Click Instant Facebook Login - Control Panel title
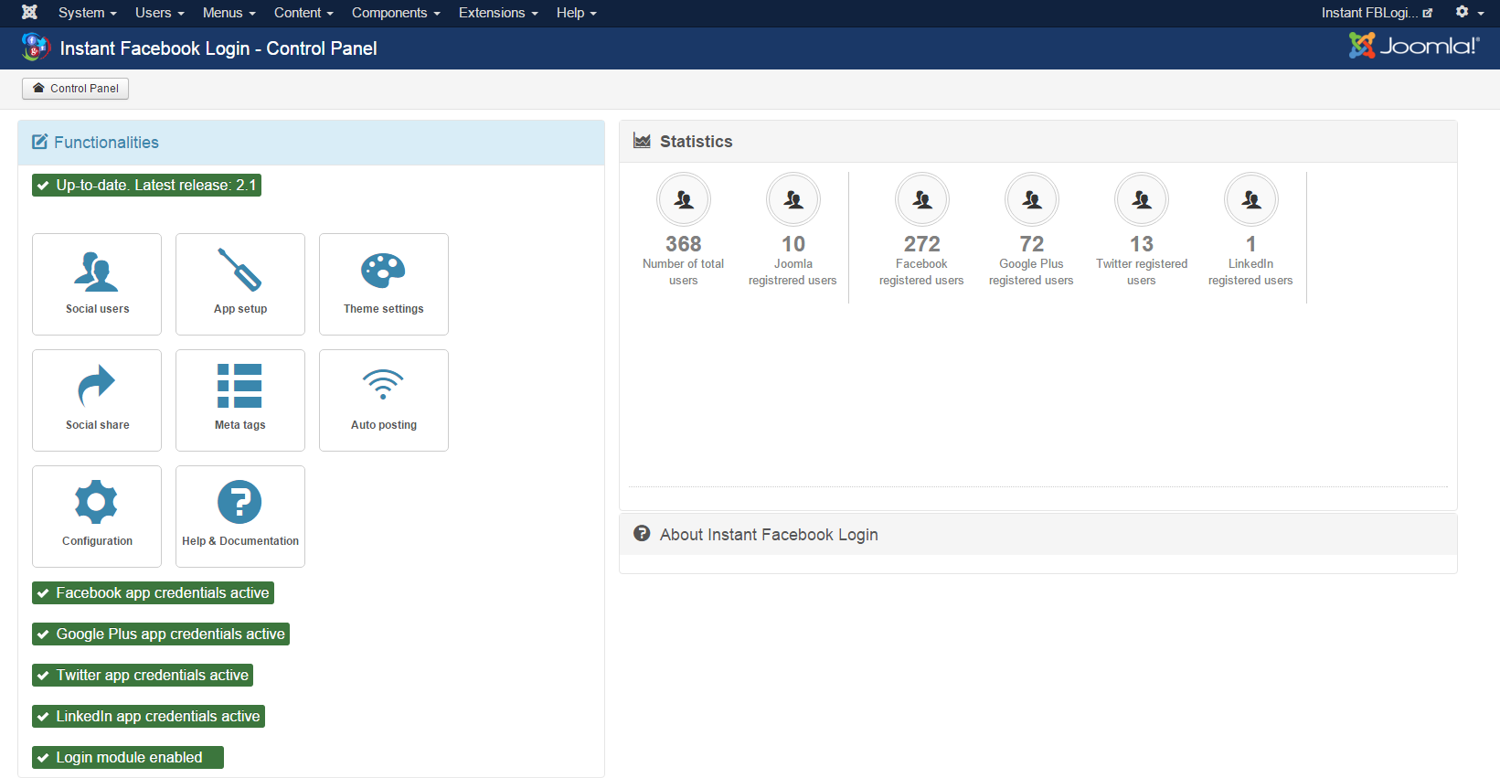 (x=218, y=48)
